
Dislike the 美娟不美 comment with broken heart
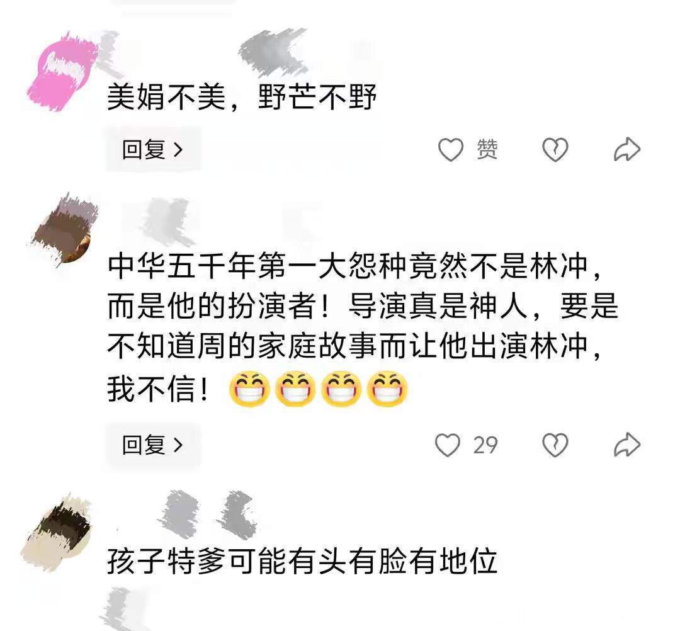tap(555, 150)
